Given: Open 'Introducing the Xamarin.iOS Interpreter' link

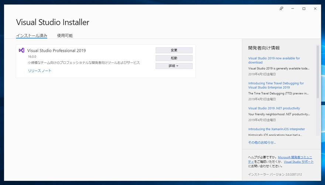Looking at the screenshot, I should [x=277, y=129].
